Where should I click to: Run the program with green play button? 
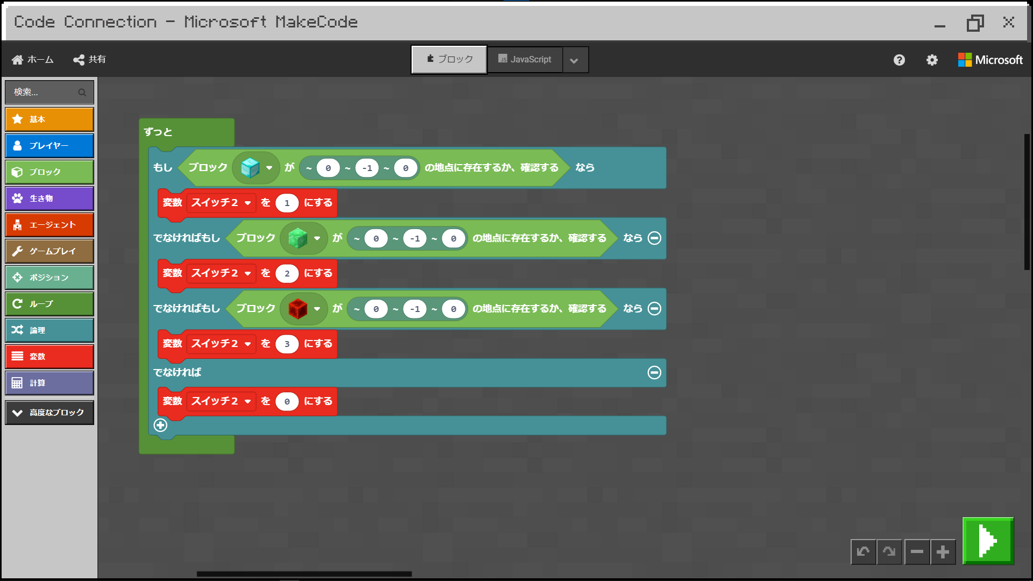coord(988,541)
